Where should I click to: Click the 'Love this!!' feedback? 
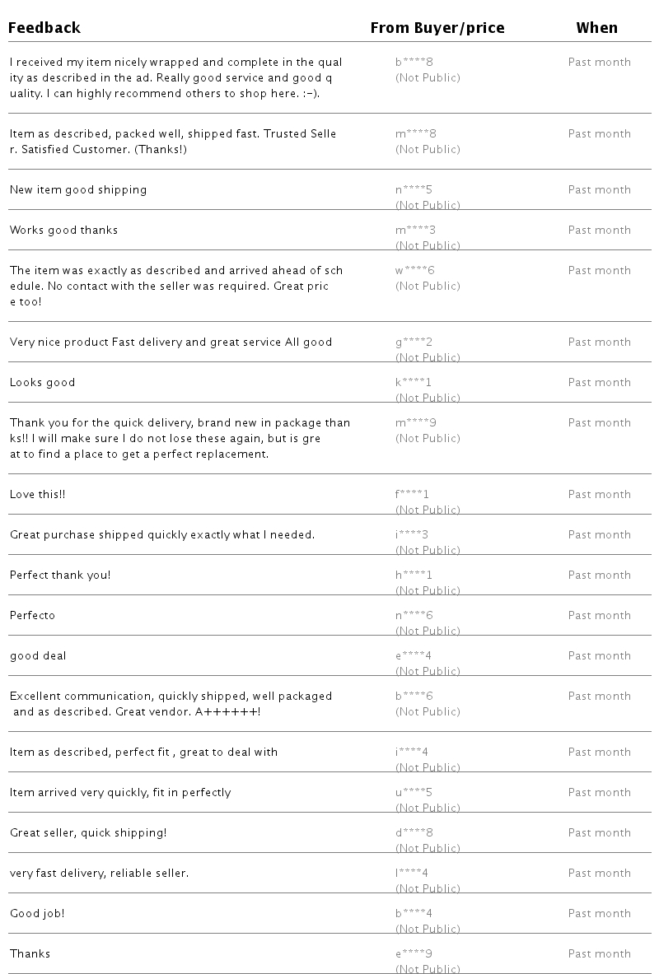37,494
